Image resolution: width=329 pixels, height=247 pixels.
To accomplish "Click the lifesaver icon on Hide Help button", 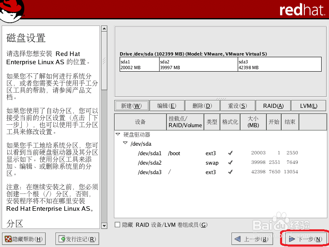I will [8, 239].
